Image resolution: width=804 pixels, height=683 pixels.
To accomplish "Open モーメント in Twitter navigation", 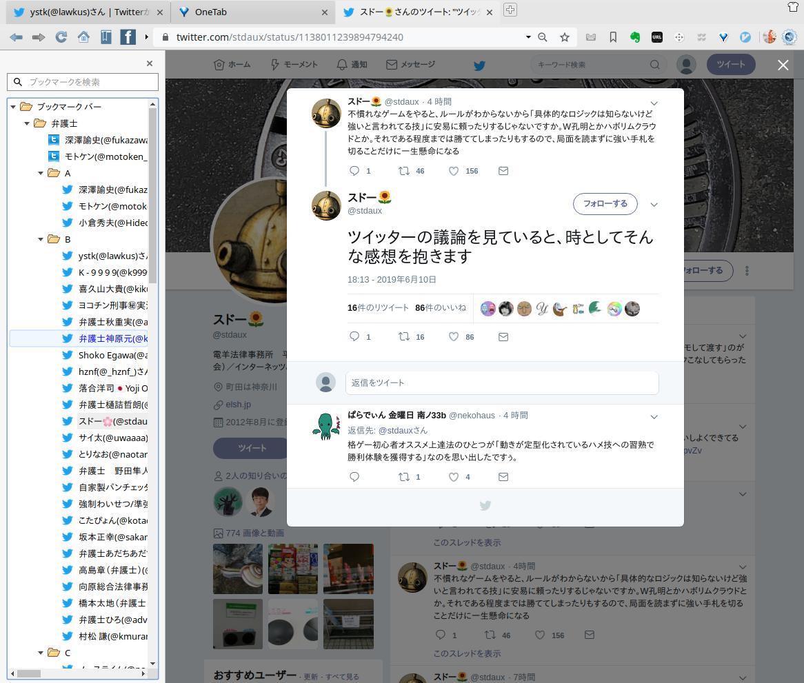I will pyautogui.click(x=294, y=65).
